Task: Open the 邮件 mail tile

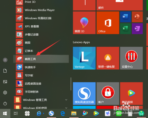Action: click(120, 5)
